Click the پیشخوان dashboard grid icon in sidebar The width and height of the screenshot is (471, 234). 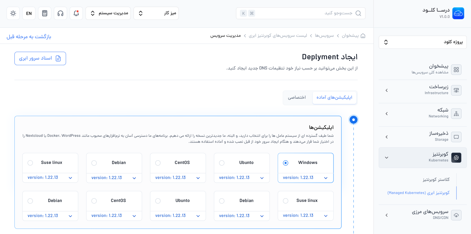(456, 69)
